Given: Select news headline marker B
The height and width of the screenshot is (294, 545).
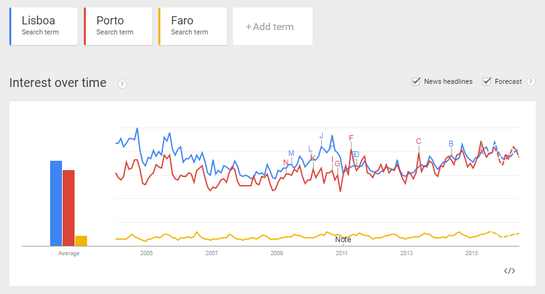Looking at the screenshot, I should [x=451, y=144].
